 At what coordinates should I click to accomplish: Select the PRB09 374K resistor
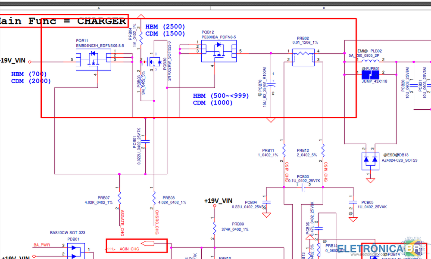[214, 228]
